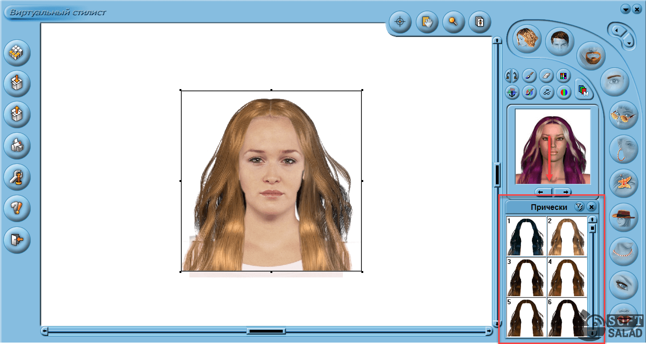Click the exit door icon
The width and height of the screenshot is (646, 344).
click(17, 239)
